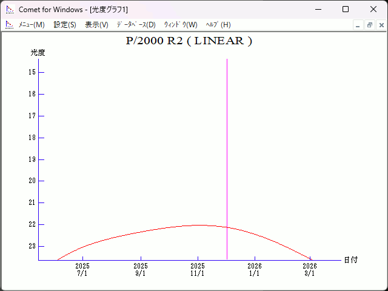The width and height of the screenshot is (388, 291).
Task: Minimize the Comet for Windows main window
Action: tap(318, 9)
